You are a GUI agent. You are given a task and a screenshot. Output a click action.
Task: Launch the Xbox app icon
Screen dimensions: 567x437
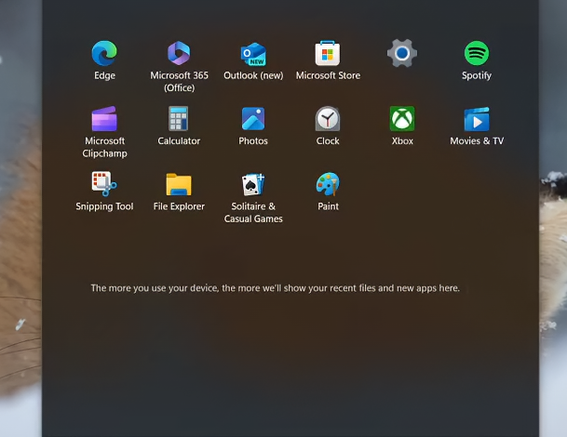(402, 118)
